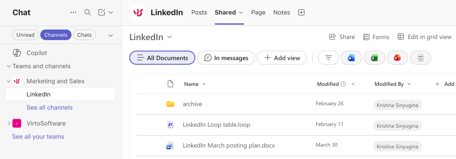Click the Modified column info icon

click(x=343, y=84)
